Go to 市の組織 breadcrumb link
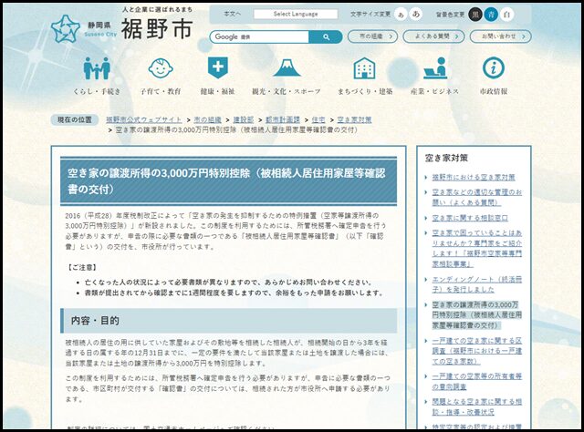The width and height of the screenshot is (584, 432). tap(207, 119)
